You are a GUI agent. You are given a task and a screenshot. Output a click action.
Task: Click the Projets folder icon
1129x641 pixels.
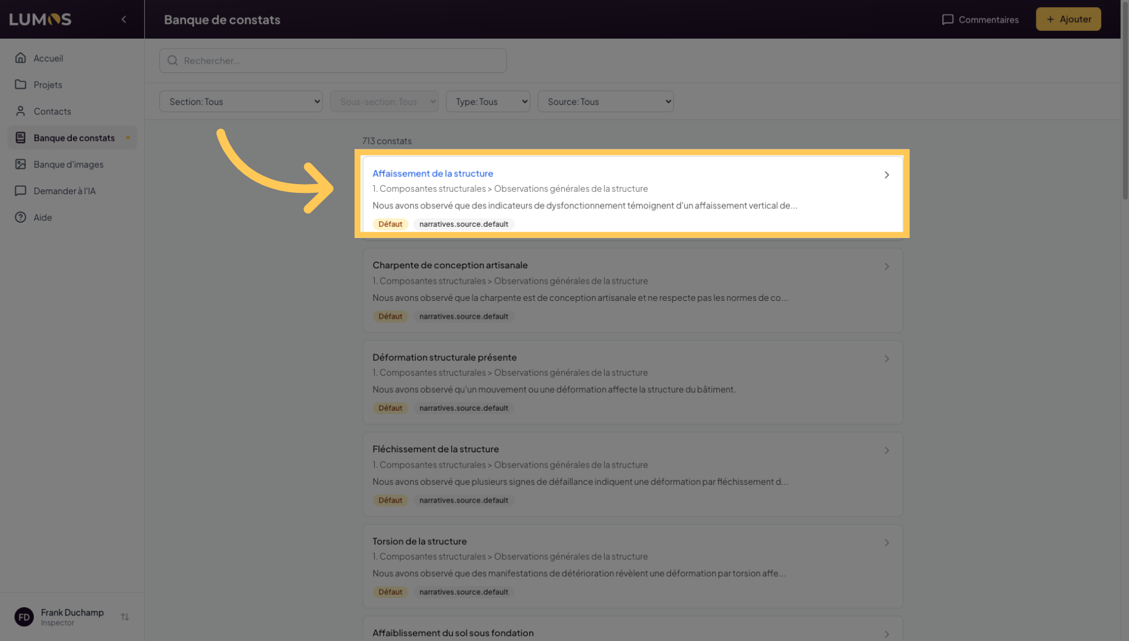21,85
